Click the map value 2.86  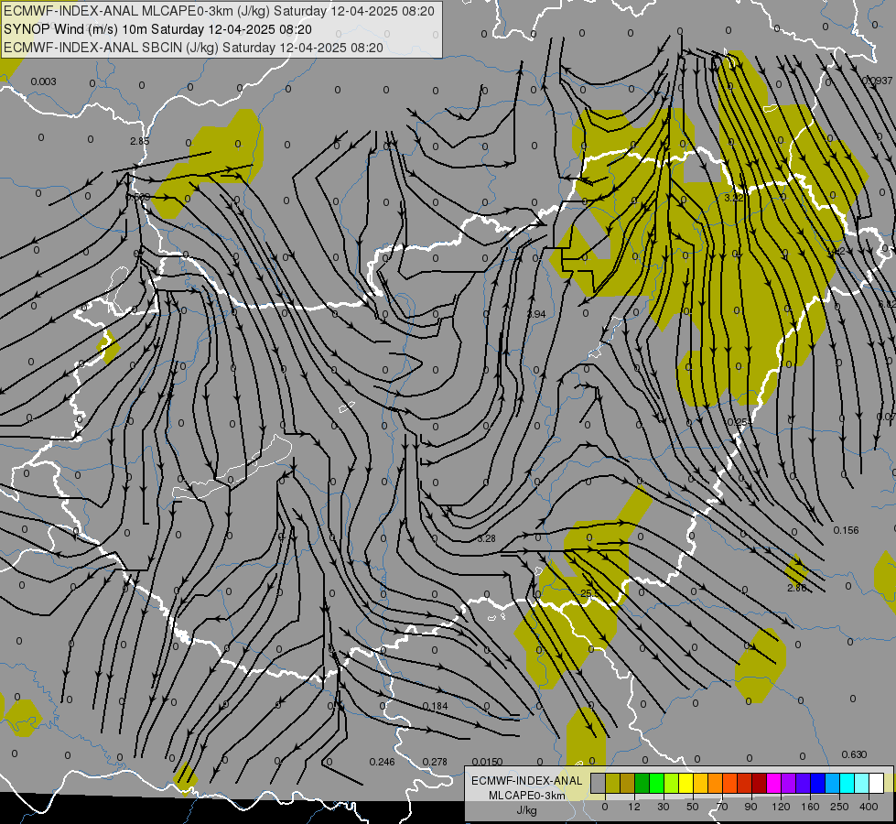pos(796,588)
